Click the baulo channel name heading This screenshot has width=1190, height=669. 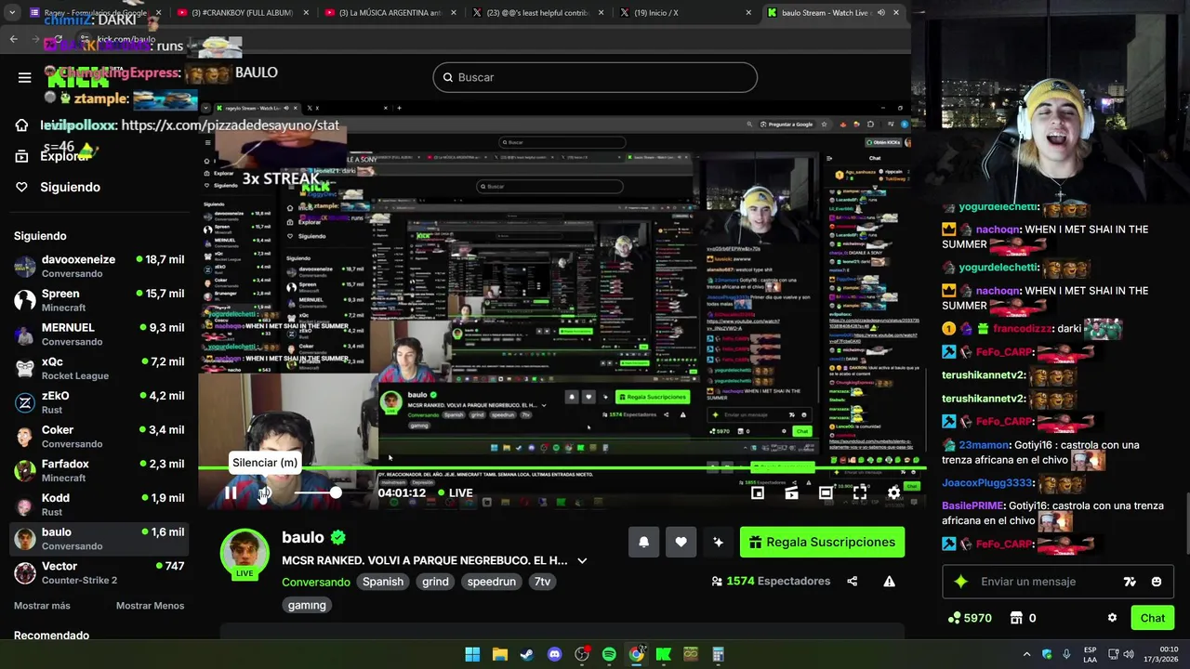303,537
